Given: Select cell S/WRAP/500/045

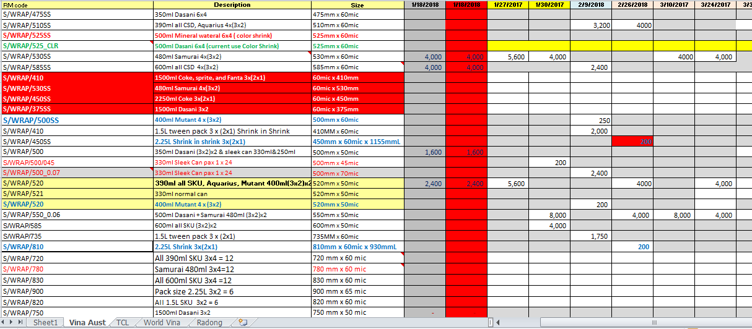Looking at the screenshot, I should point(77,163).
